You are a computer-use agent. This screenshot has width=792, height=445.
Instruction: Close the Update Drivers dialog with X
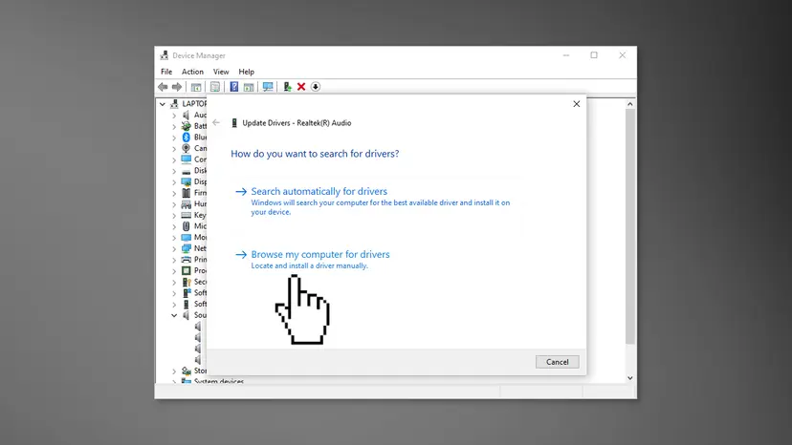(x=577, y=104)
